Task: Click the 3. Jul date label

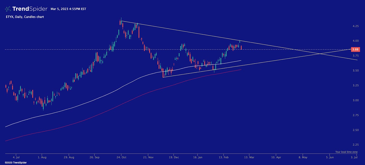Action: (354, 157)
